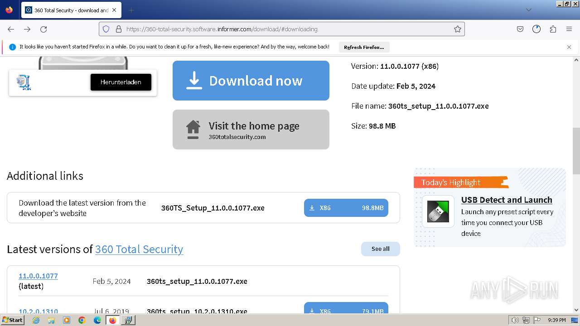Switch to Firefox taskbar button
Viewport: 580px width, 326px height.
[x=112, y=320]
